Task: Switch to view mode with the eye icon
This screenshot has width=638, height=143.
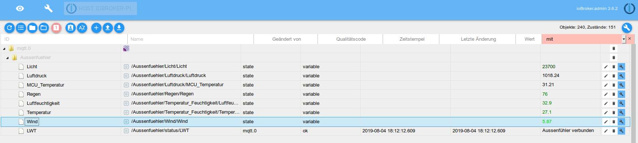Action: [x=20, y=8]
